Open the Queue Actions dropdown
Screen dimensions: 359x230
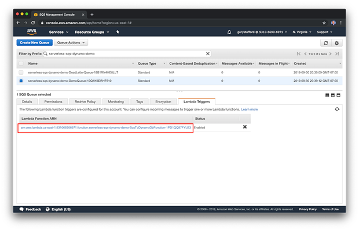71,43
